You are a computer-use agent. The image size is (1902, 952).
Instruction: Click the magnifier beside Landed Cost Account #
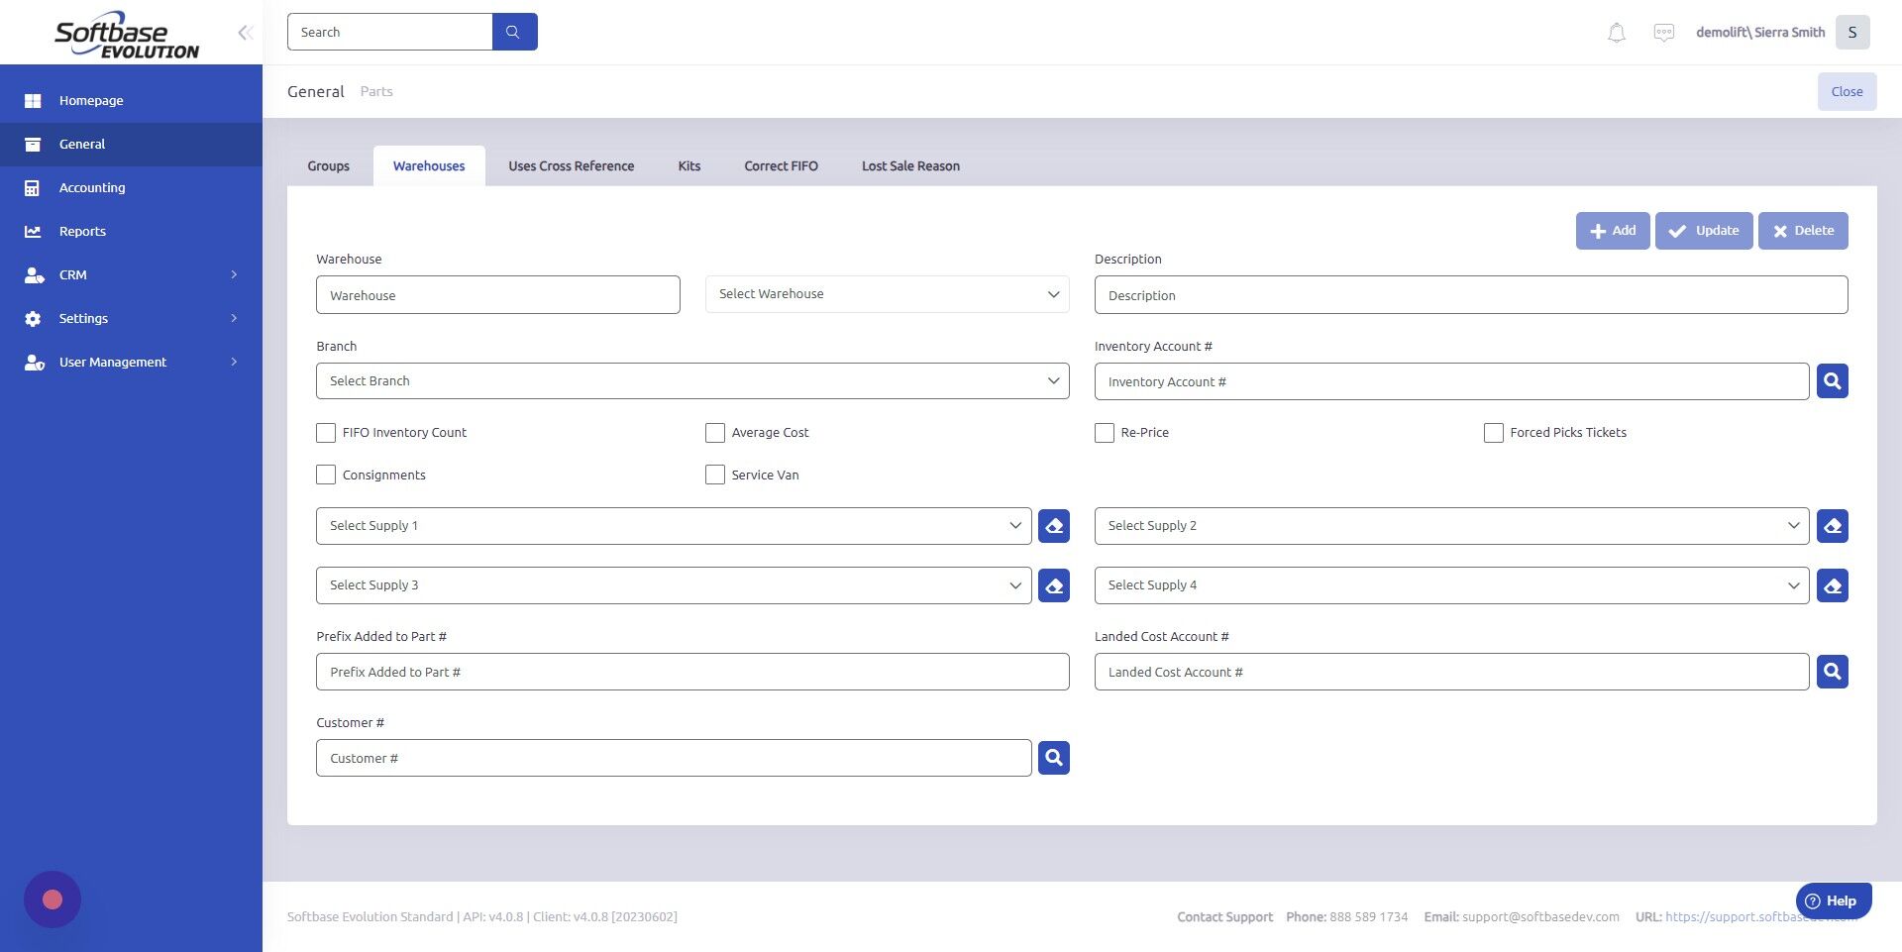click(x=1832, y=671)
